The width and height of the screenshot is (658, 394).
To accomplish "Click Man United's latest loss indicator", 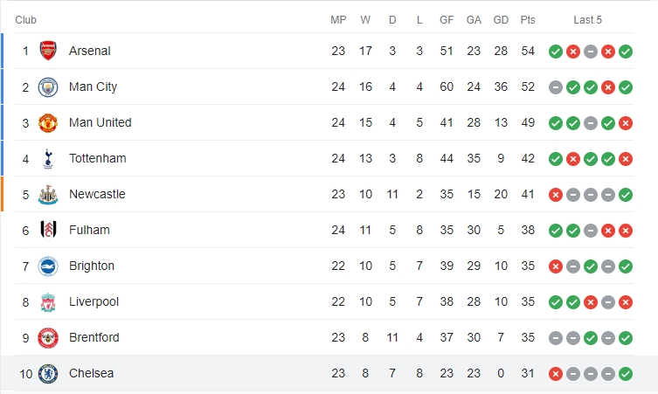I will [x=626, y=123].
